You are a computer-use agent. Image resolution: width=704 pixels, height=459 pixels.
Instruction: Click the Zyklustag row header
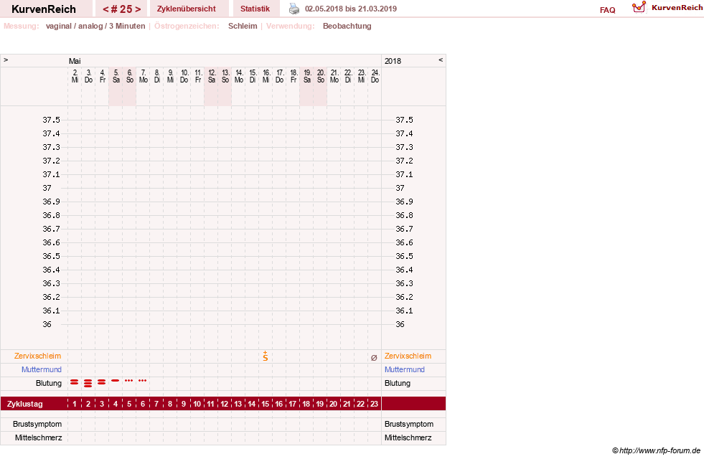[x=24, y=404]
